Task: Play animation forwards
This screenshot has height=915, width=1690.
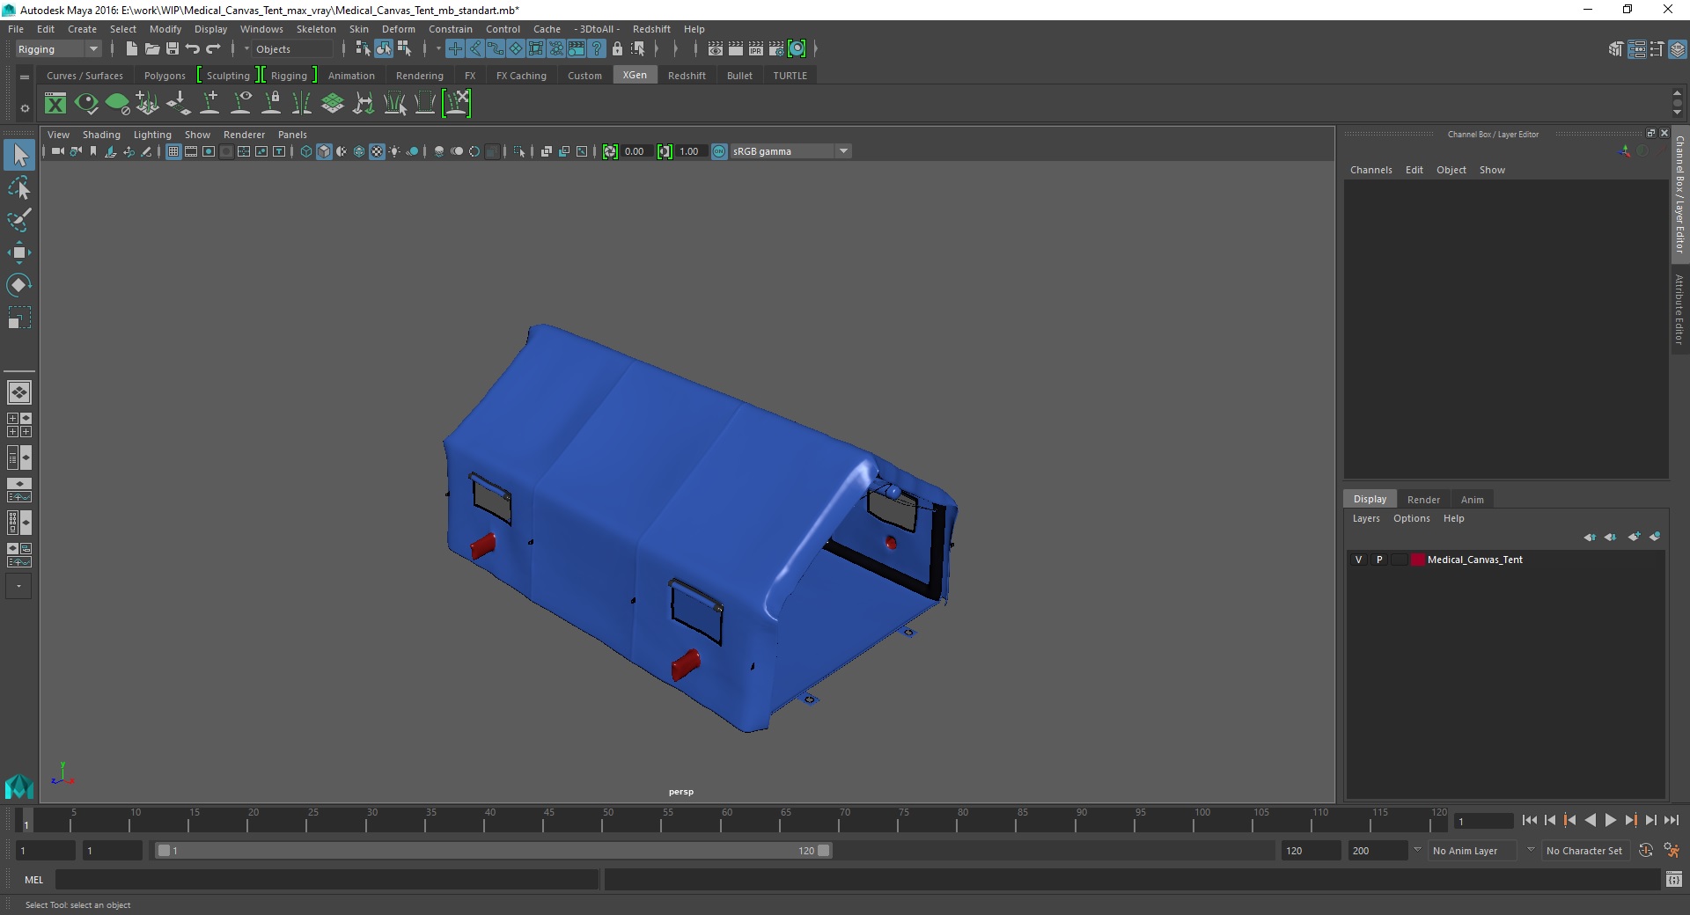Action: click(1611, 820)
